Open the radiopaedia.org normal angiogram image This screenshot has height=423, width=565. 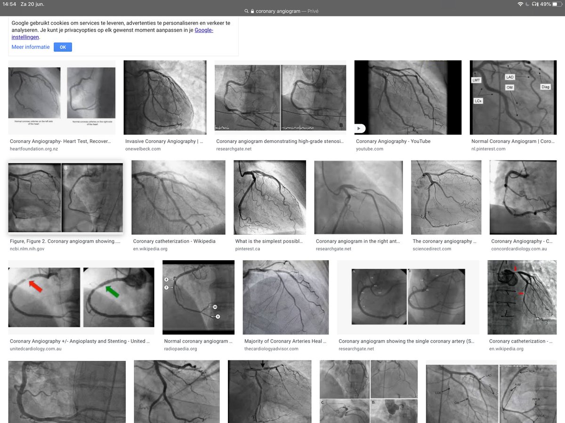click(x=198, y=297)
